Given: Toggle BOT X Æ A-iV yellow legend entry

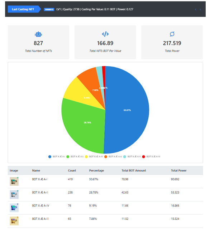Looking at the screenshot, I should tap(94, 157).
